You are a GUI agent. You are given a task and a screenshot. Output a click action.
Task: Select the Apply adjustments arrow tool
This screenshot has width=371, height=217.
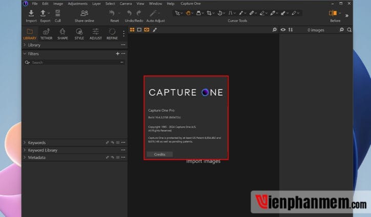283,13
